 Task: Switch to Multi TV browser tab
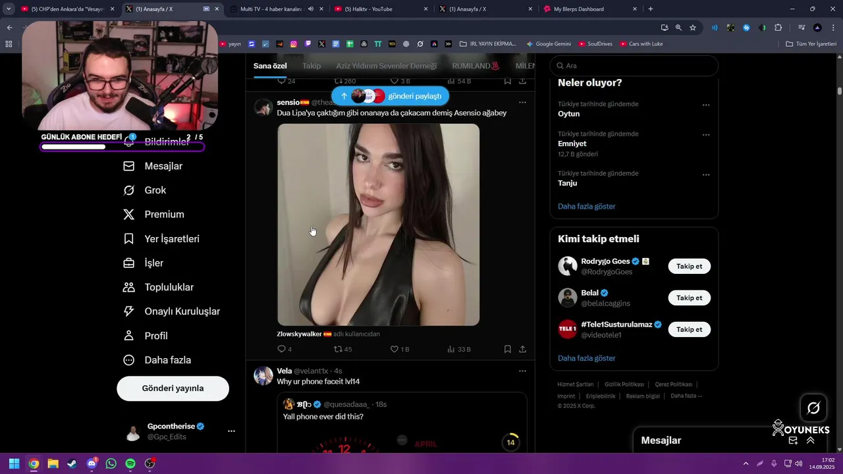point(276,9)
